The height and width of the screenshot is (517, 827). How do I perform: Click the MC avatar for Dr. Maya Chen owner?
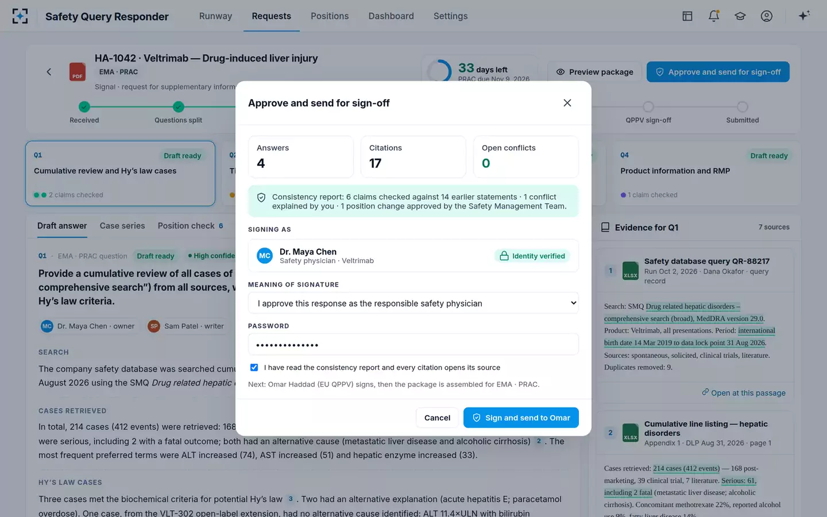pyautogui.click(x=47, y=326)
